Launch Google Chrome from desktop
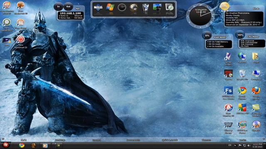This screenshot has height=149, width=266. [x=242, y=93]
